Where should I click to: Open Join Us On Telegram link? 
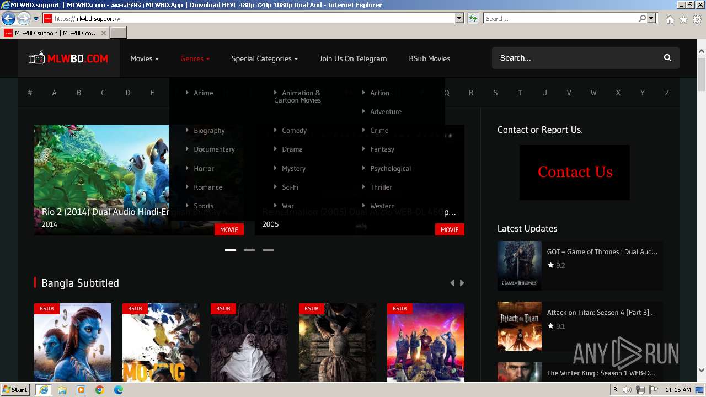[x=353, y=58]
